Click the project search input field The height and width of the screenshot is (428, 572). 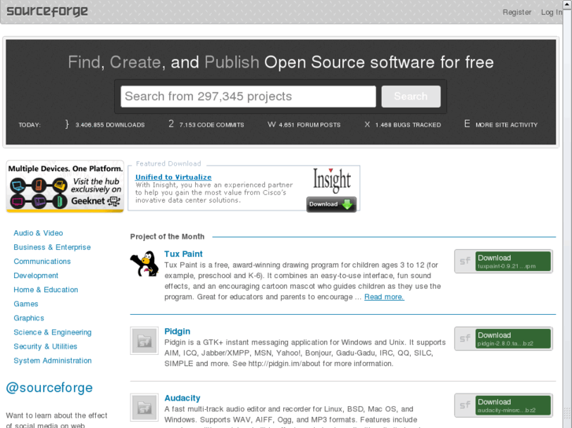tap(248, 97)
